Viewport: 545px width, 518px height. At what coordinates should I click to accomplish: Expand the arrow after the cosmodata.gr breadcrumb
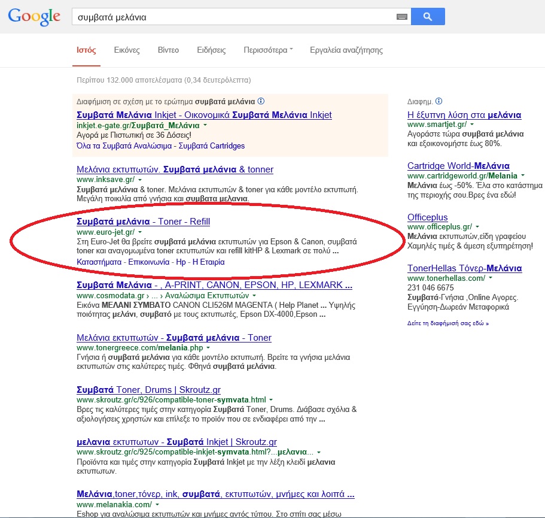click(x=254, y=296)
